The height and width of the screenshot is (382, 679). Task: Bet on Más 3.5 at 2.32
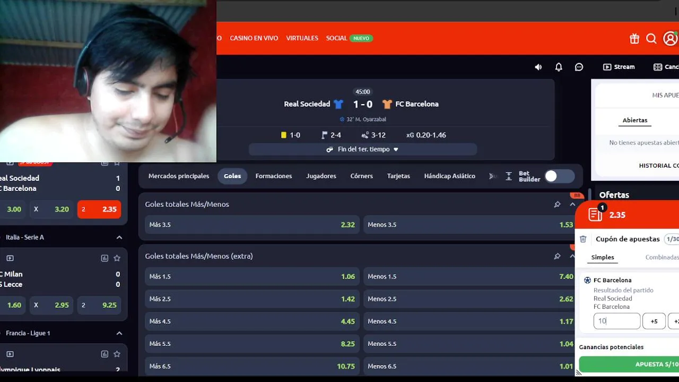[x=252, y=225]
